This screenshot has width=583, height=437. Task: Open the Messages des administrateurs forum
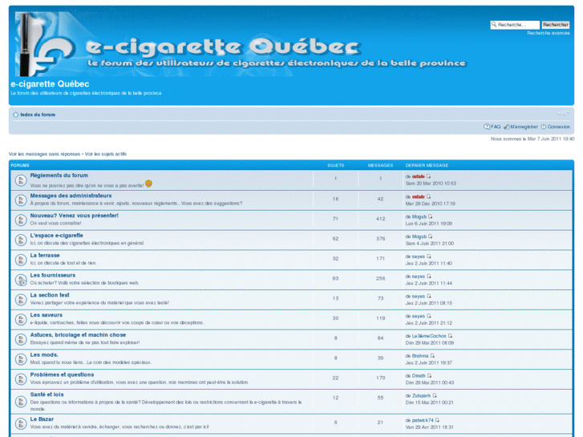(71, 196)
